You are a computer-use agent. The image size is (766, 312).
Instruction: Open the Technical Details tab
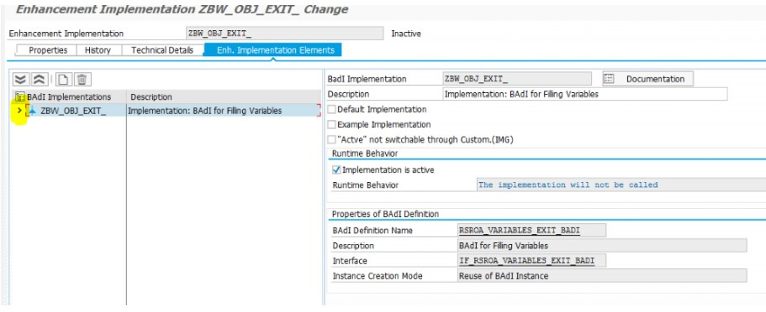pyautogui.click(x=162, y=50)
